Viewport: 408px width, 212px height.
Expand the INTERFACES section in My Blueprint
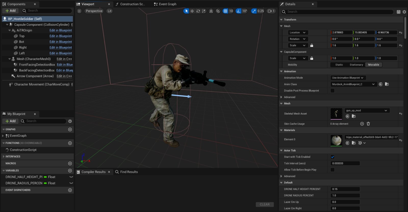(x=4, y=157)
